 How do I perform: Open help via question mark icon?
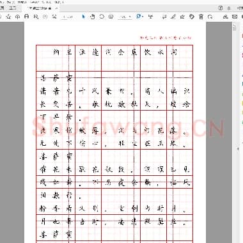221,8
